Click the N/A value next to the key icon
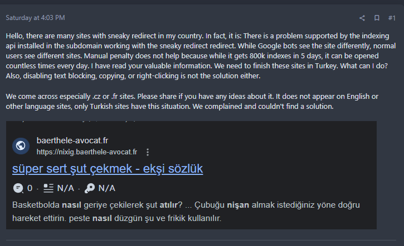Viewport: 404px width, 246px height. tap(106, 188)
